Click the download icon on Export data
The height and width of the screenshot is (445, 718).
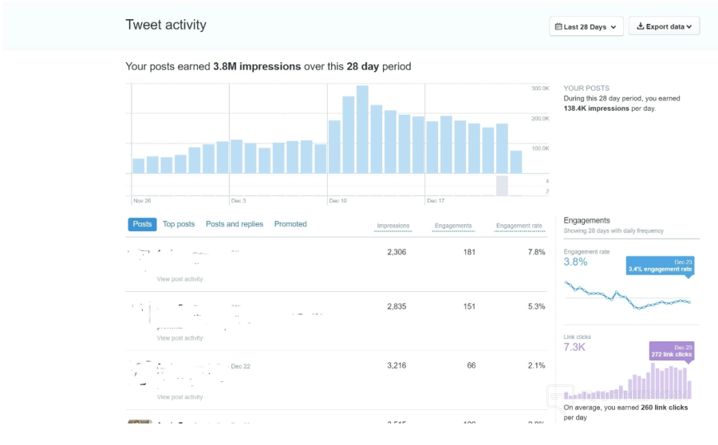click(640, 27)
